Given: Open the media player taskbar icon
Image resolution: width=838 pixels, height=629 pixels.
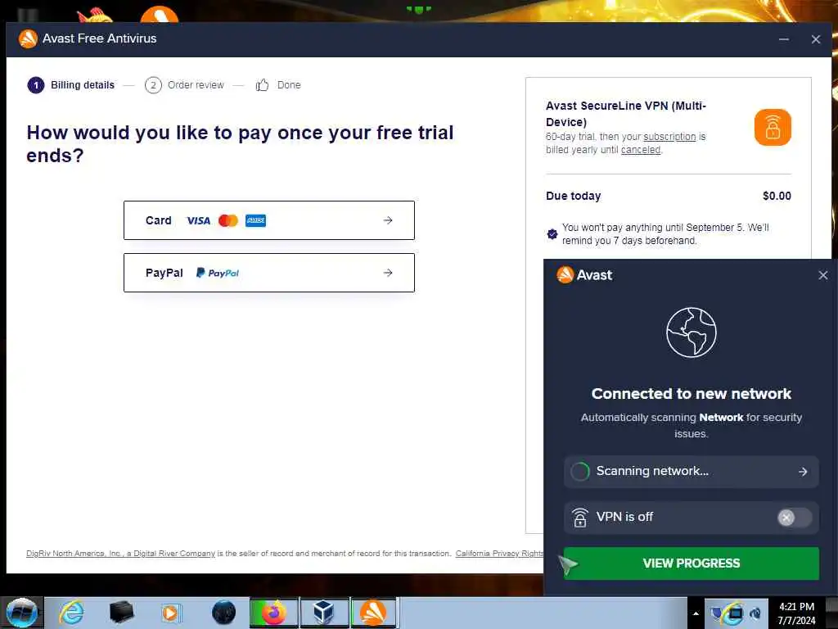Looking at the screenshot, I should tap(172, 613).
